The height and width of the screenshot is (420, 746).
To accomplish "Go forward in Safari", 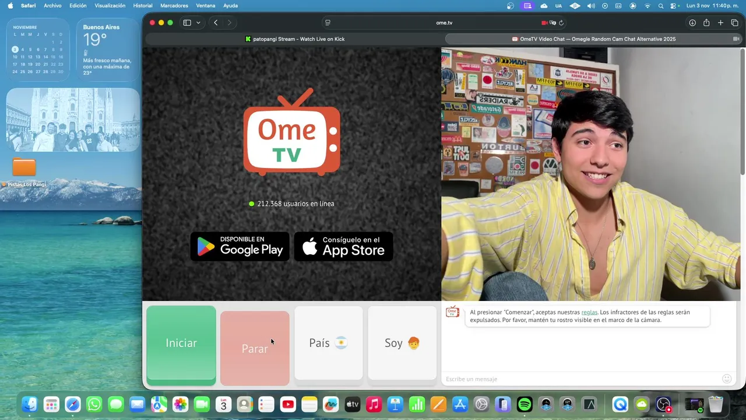I will coord(229,23).
